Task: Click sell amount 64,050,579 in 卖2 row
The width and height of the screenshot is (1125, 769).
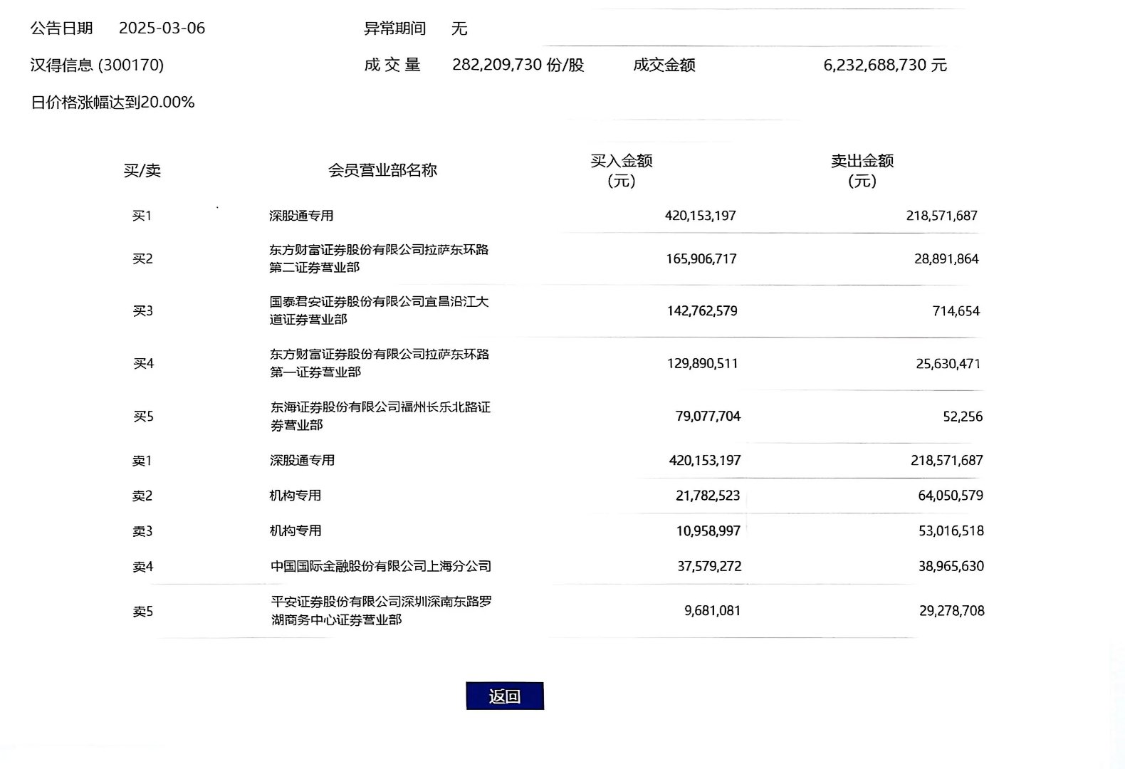Action: (x=950, y=496)
